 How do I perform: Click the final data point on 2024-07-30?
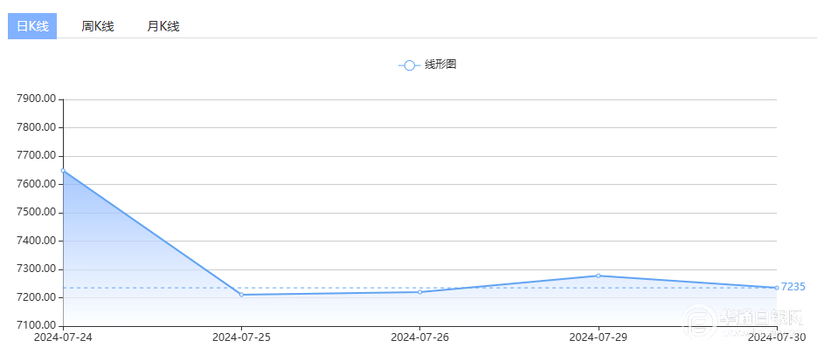pyautogui.click(x=776, y=288)
